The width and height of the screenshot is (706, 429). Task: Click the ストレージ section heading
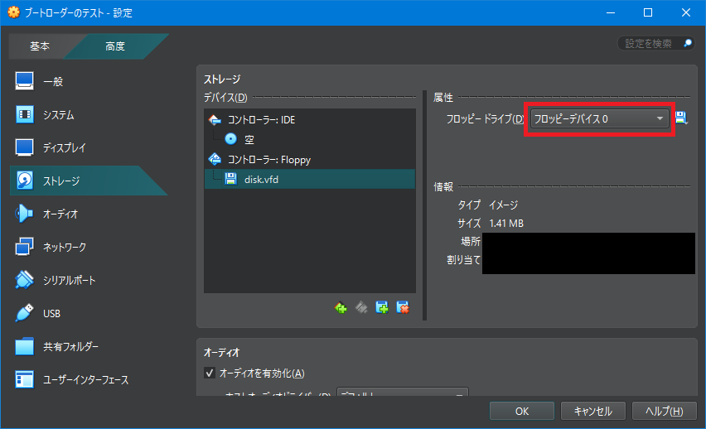click(x=222, y=80)
